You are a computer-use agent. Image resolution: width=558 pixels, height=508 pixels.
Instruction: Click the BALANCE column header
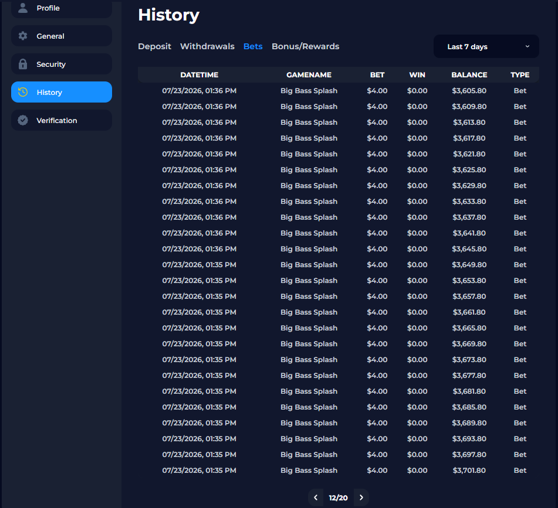pyautogui.click(x=469, y=75)
